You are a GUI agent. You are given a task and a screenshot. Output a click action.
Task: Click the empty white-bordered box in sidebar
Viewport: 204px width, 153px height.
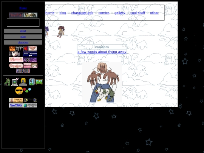[x=23, y=23]
